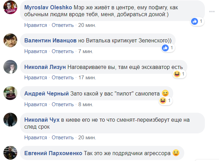Click Андрей Черный's profile avatar
This screenshot has height=161, width=219.
pyautogui.click(x=11, y=93)
